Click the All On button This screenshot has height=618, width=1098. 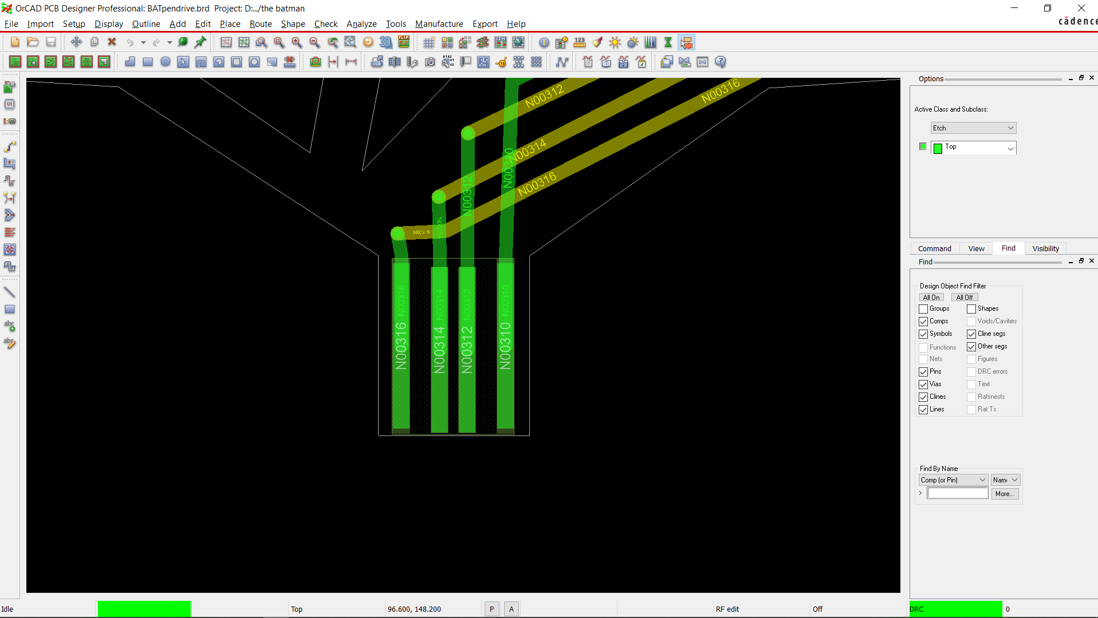pyautogui.click(x=931, y=298)
